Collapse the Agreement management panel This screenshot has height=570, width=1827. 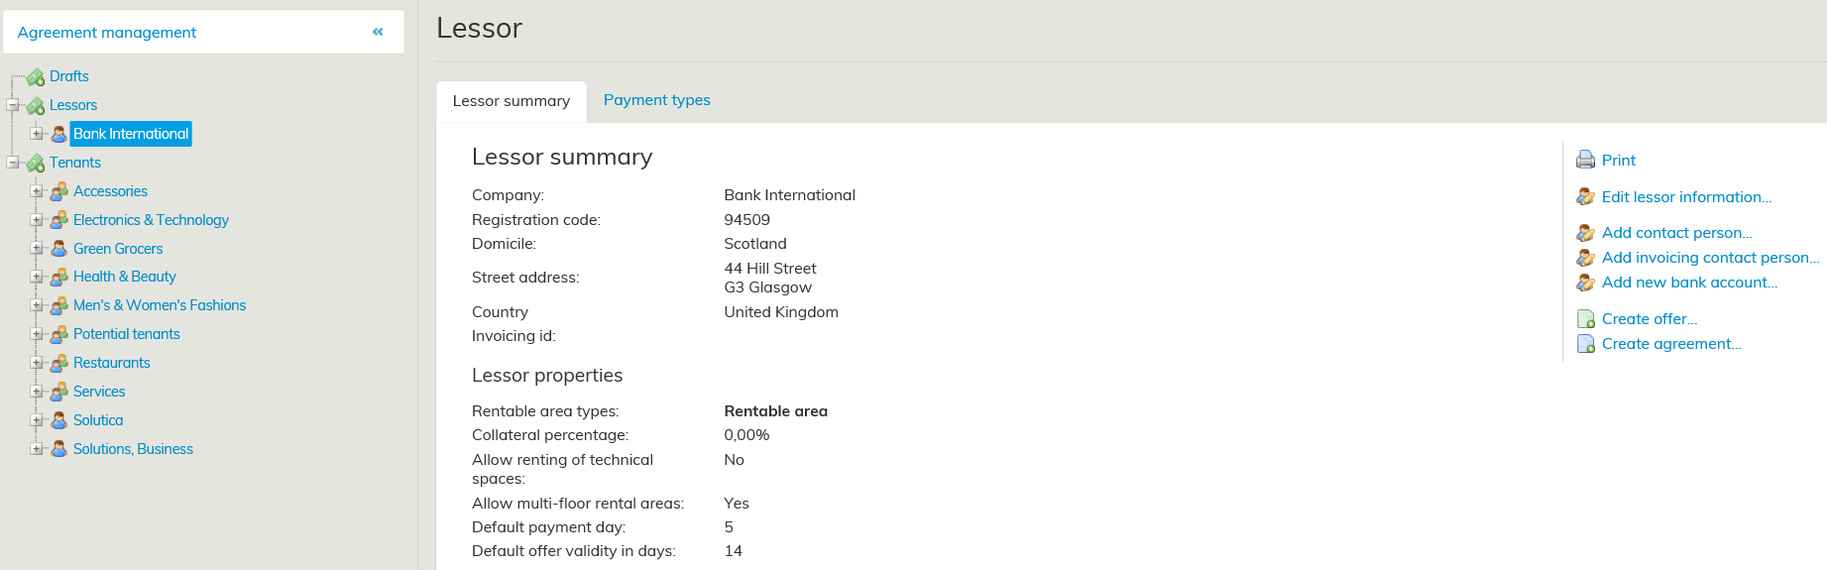click(x=378, y=32)
